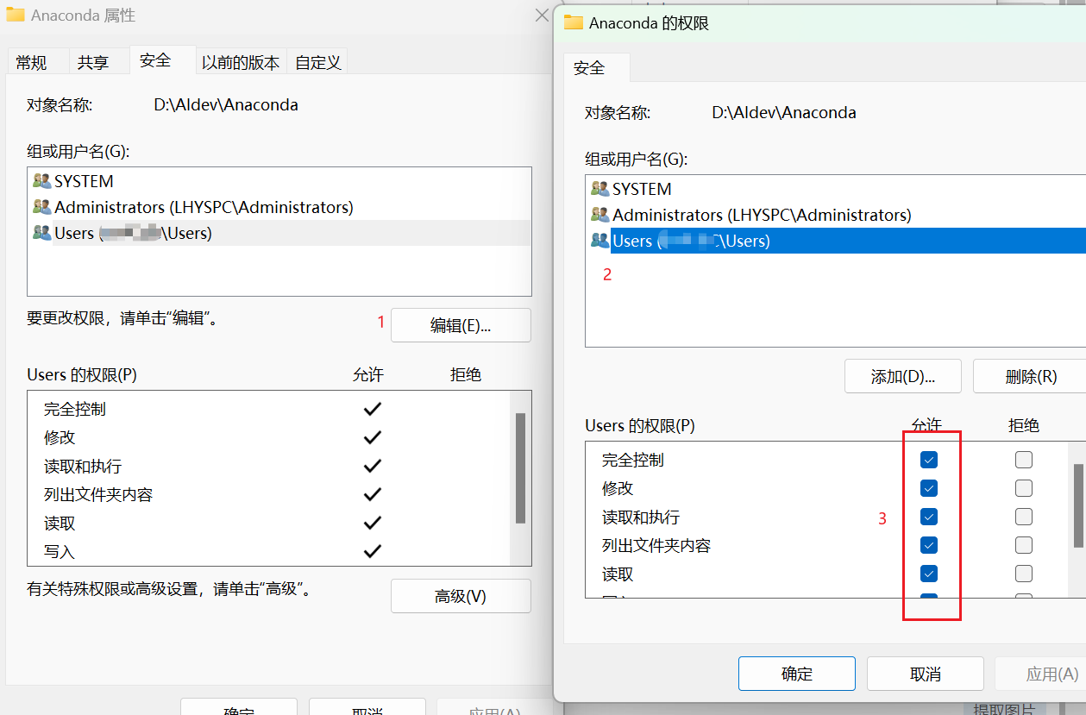Uncheck 允许 checkbox for 读取
The height and width of the screenshot is (715, 1086).
[x=929, y=574]
